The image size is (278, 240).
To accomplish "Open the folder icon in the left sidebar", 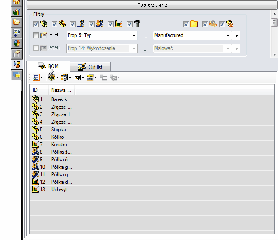I will [x=17, y=22].
